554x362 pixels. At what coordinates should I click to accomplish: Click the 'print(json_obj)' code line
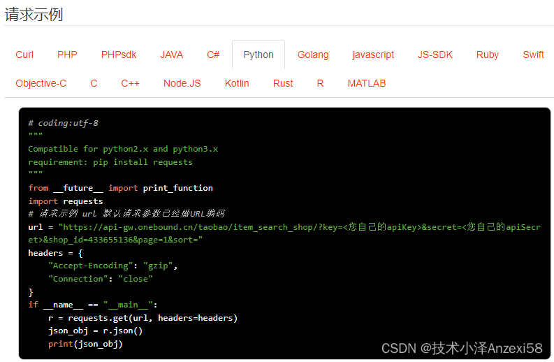85,344
